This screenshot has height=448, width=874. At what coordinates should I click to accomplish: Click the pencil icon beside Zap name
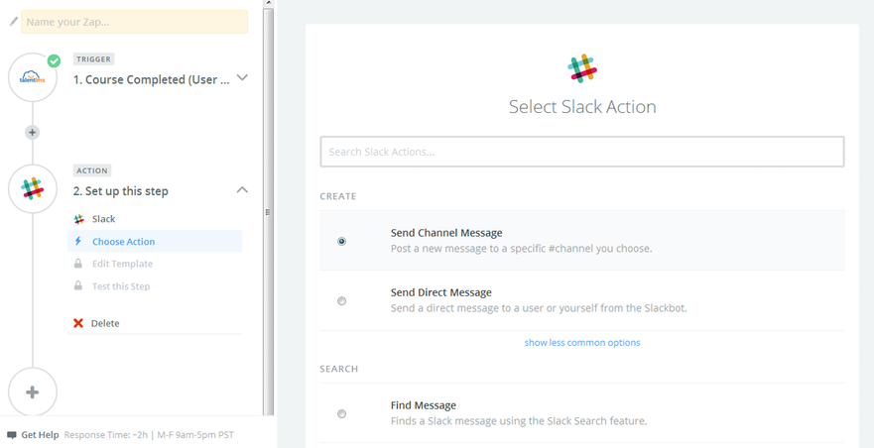point(14,22)
